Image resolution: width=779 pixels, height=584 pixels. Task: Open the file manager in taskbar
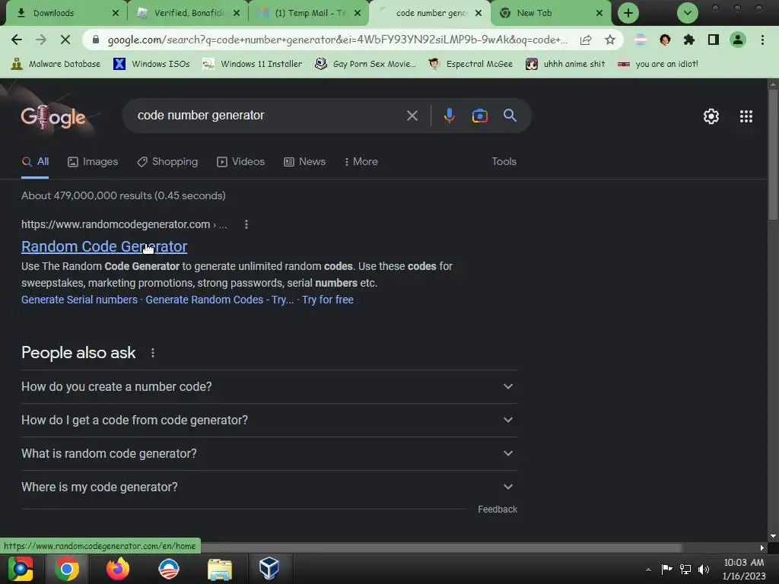[220, 569]
